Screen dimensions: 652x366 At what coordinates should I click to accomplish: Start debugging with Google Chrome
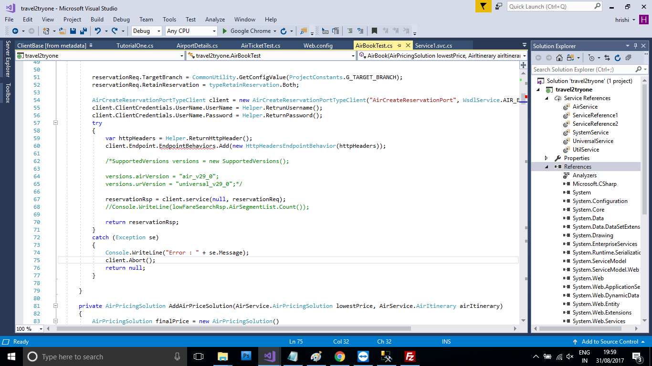pyautogui.click(x=248, y=31)
